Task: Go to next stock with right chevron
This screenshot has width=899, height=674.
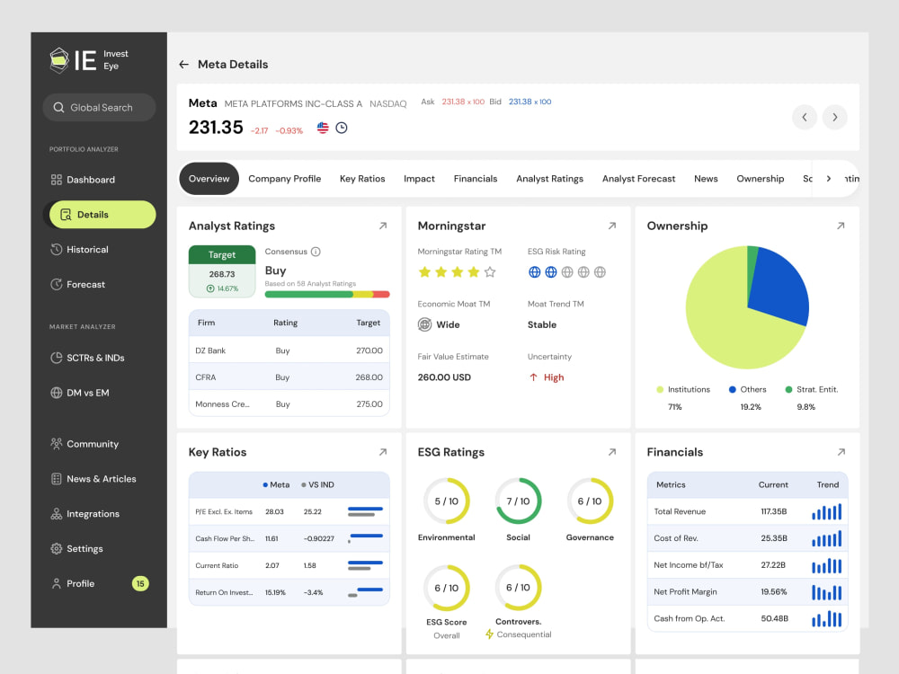Action: pyautogui.click(x=835, y=117)
